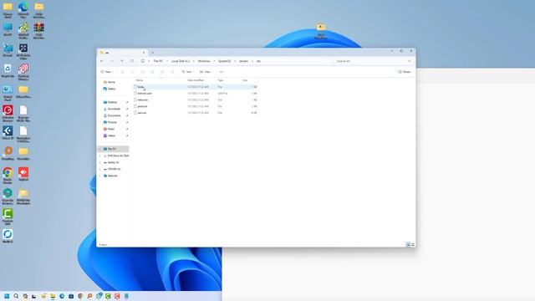Open Videos quick access folder

click(110, 135)
